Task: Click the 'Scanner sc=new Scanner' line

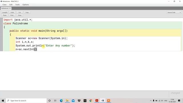Action: pyautogui.click(x=41, y=38)
